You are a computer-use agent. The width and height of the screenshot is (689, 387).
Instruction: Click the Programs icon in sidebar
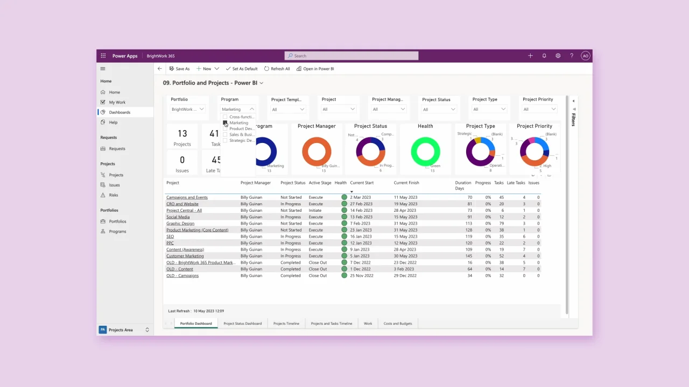coord(103,232)
